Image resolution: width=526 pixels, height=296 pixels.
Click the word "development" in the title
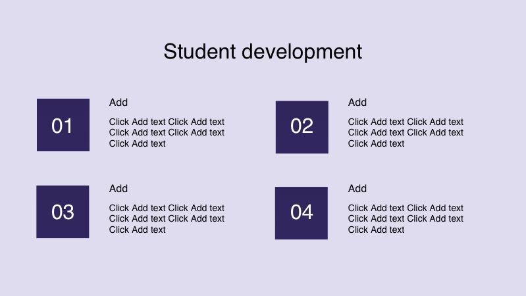[302, 51]
